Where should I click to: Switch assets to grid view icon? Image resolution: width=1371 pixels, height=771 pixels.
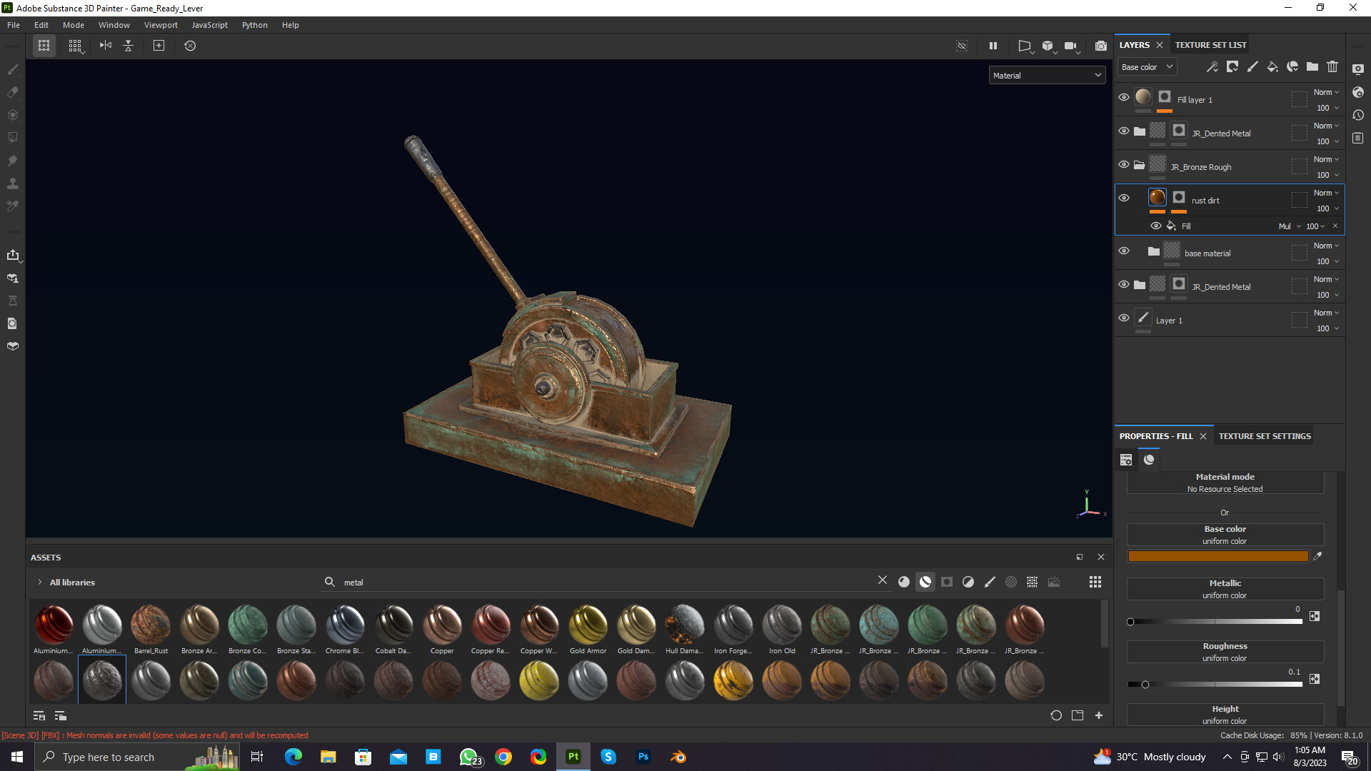[x=1095, y=582]
